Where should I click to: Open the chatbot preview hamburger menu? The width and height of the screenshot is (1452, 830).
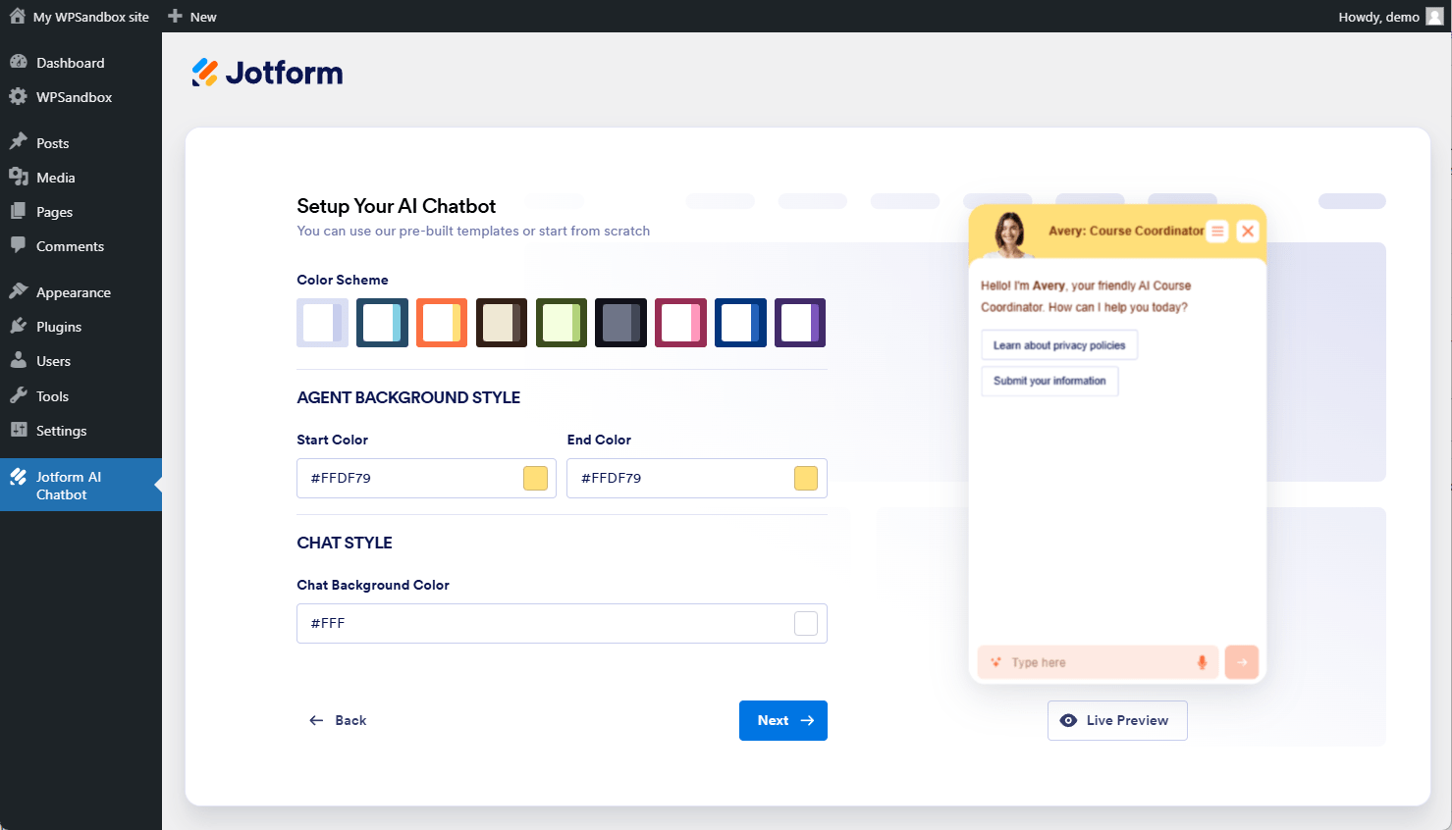click(x=1217, y=232)
